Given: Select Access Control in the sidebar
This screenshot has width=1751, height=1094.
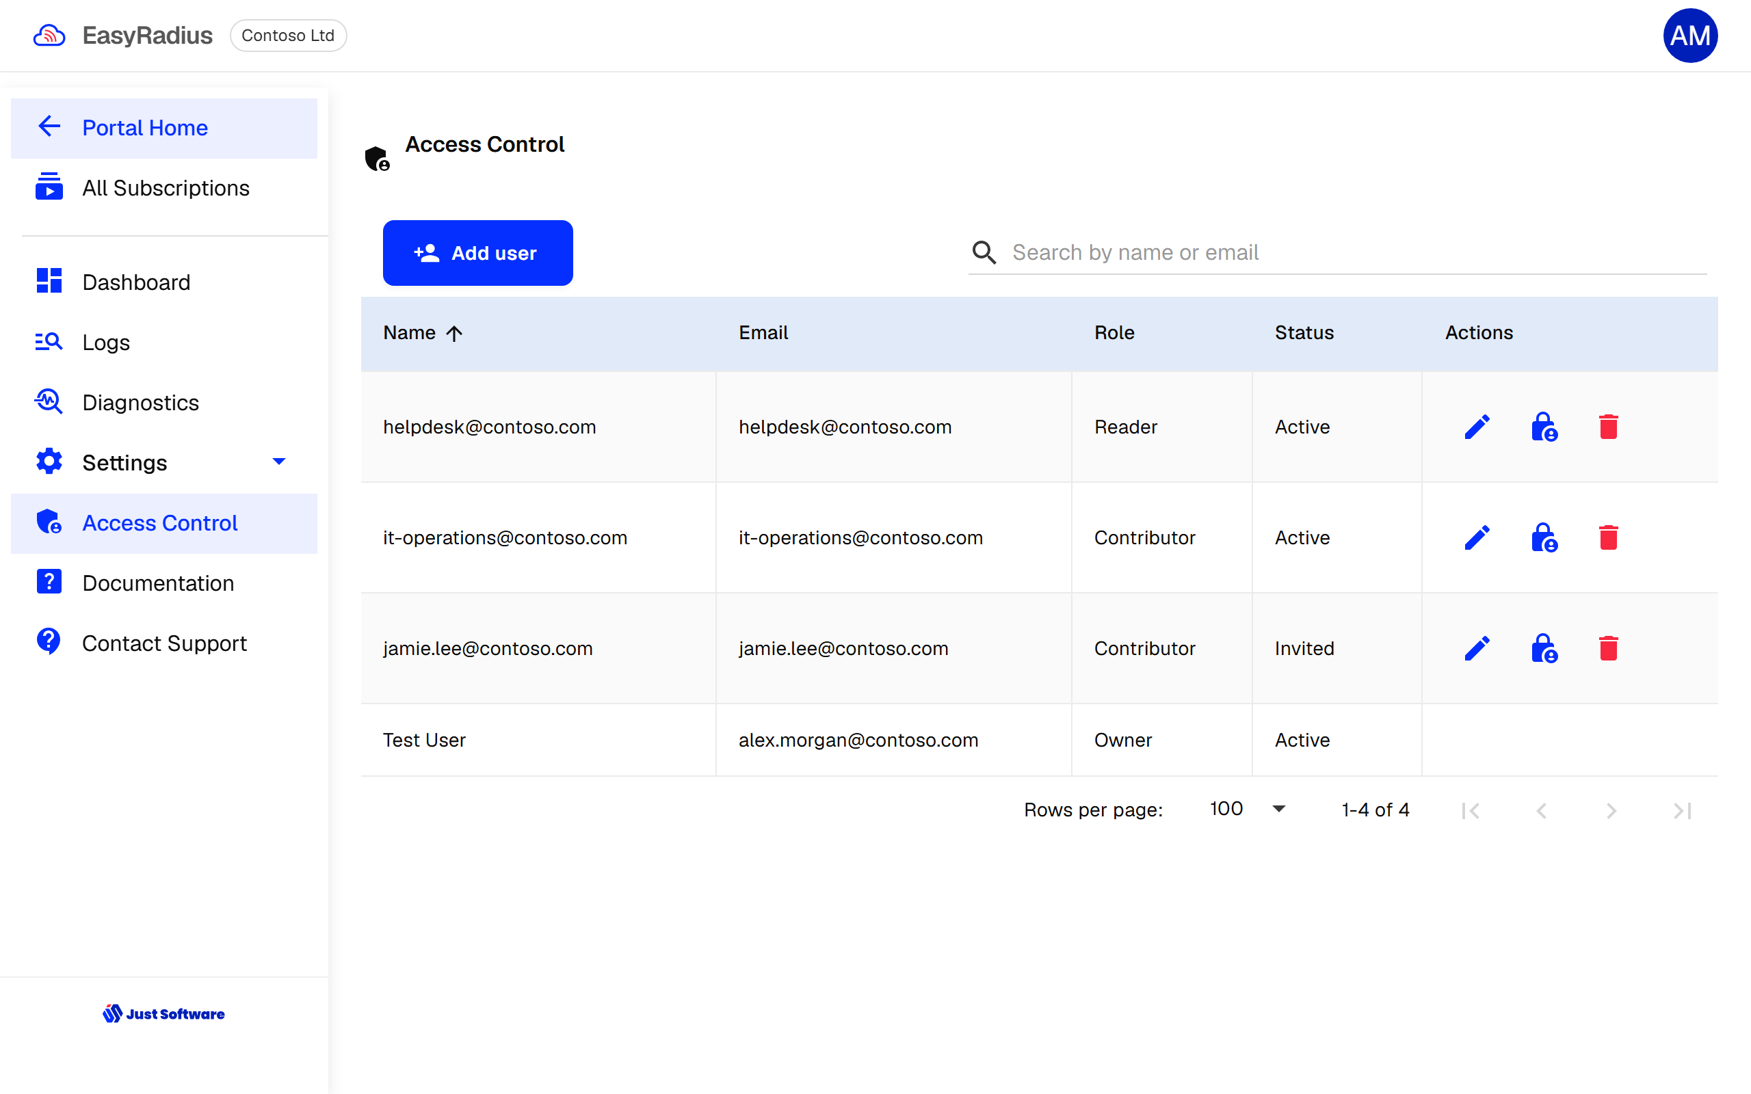Looking at the screenshot, I should [x=164, y=523].
